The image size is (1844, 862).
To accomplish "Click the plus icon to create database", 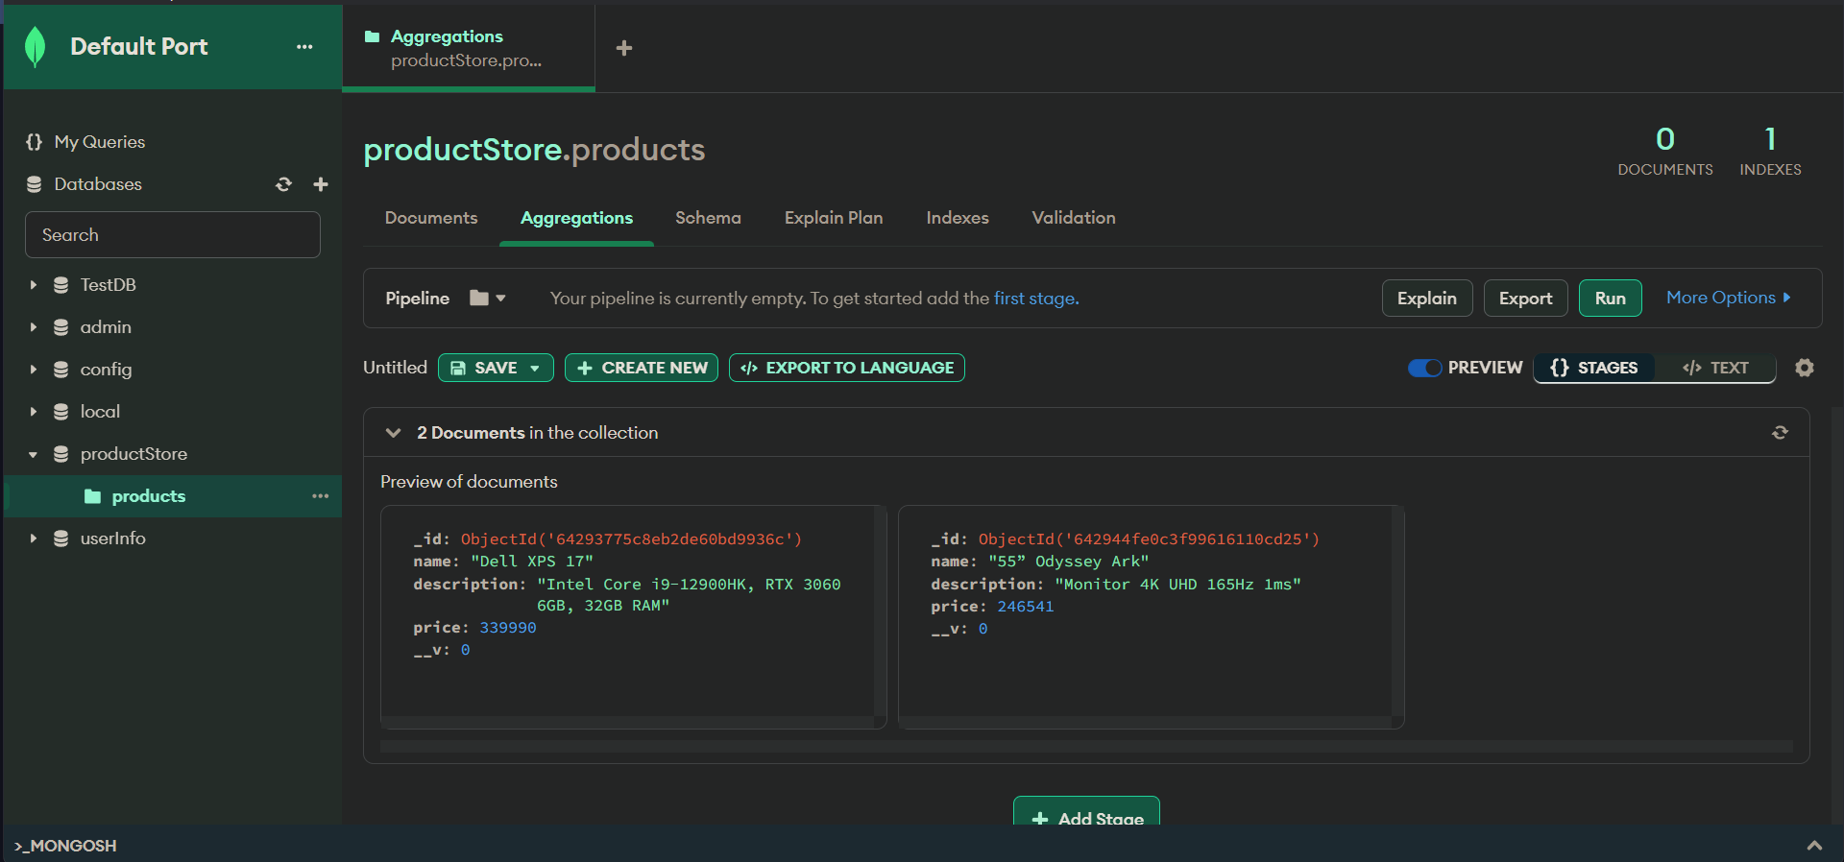I will [x=321, y=184].
